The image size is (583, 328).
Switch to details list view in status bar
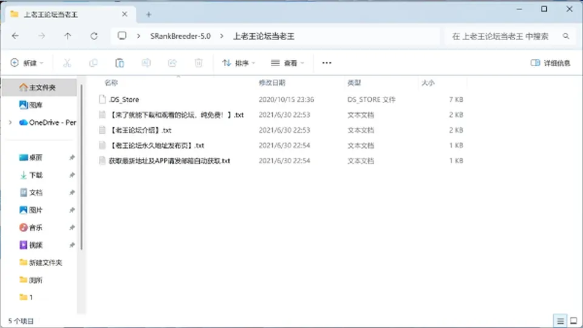pos(561,321)
